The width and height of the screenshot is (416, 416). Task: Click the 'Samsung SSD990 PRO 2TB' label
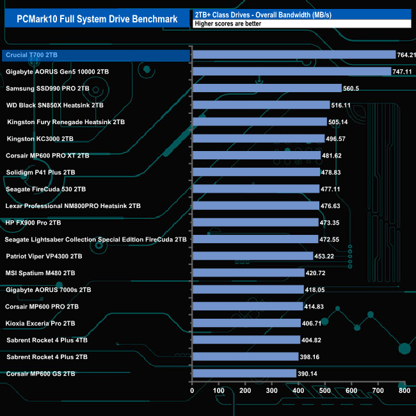tap(47, 88)
